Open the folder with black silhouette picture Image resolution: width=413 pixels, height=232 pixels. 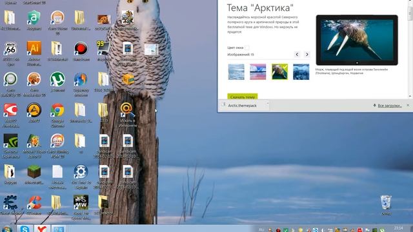[x=10, y=172]
